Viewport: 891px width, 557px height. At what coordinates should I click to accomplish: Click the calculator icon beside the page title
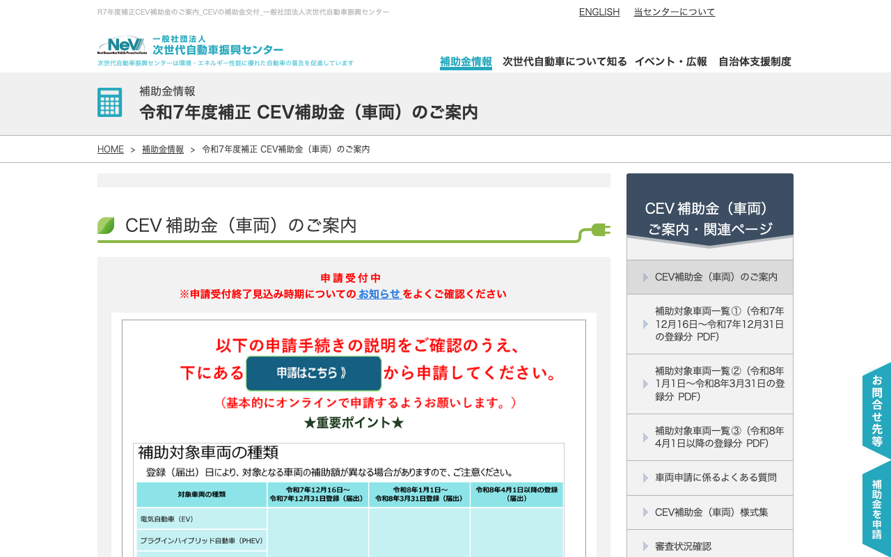point(110,102)
